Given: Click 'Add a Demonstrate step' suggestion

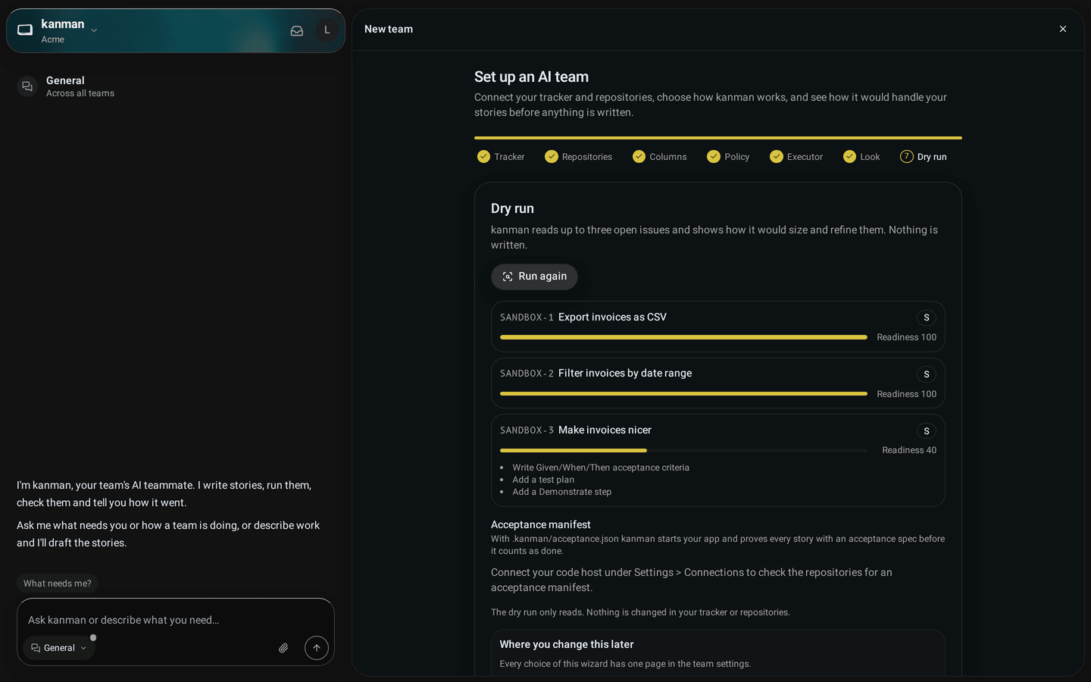Looking at the screenshot, I should point(561,492).
